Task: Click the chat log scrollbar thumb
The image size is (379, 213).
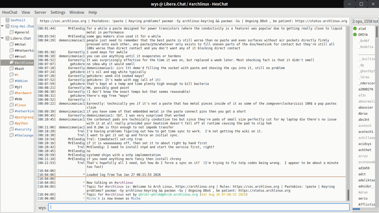Action: coord(348,195)
